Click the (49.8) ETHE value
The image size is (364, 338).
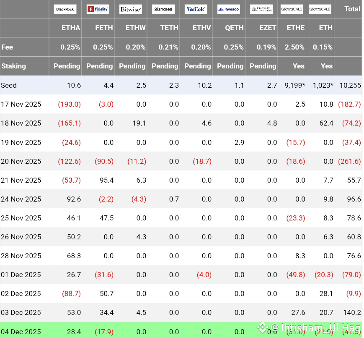coord(296,275)
